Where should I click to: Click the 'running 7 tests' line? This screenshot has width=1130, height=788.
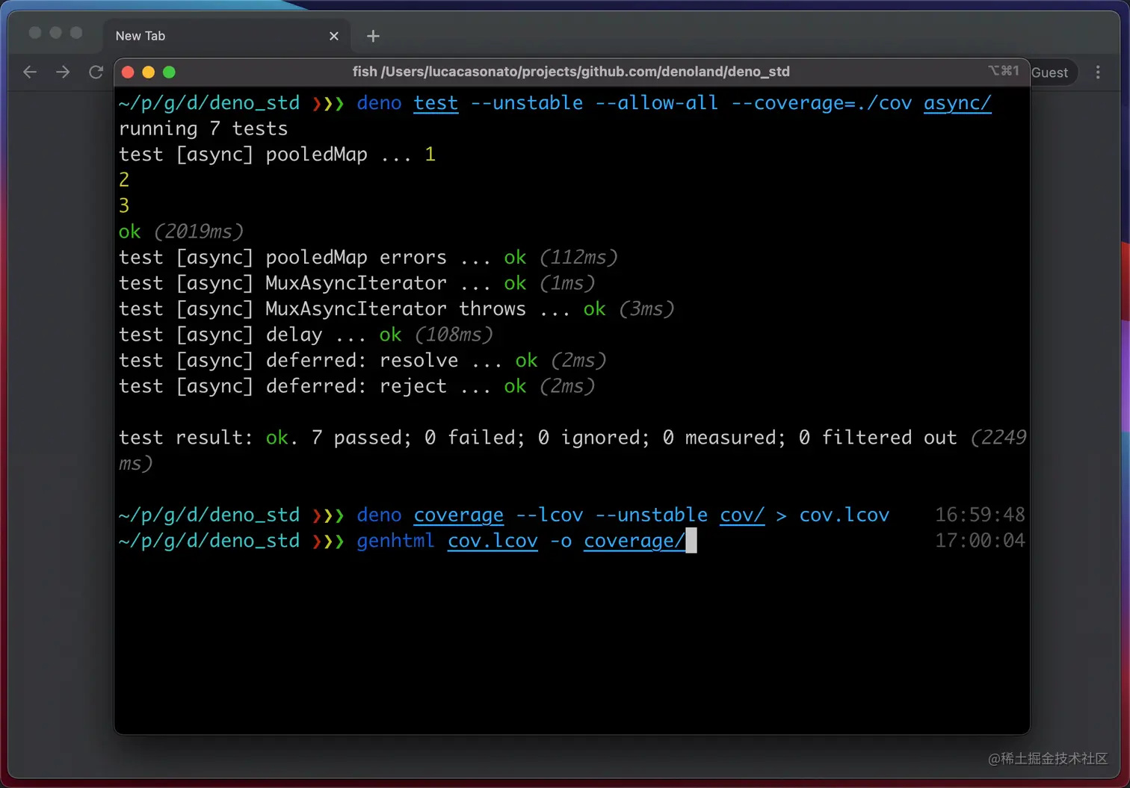coord(203,128)
